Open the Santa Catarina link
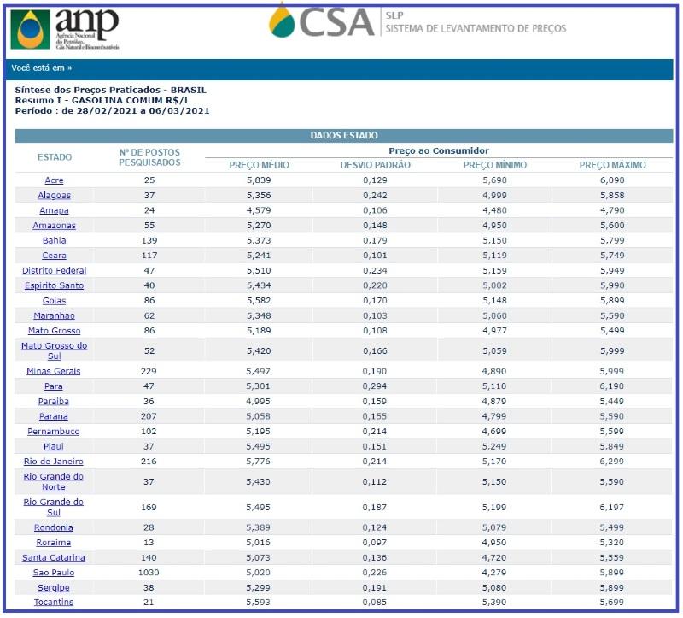The width and height of the screenshot is (683, 618). click(x=54, y=558)
